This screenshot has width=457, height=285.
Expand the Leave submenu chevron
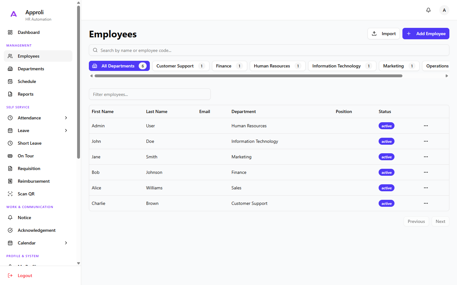point(66,130)
